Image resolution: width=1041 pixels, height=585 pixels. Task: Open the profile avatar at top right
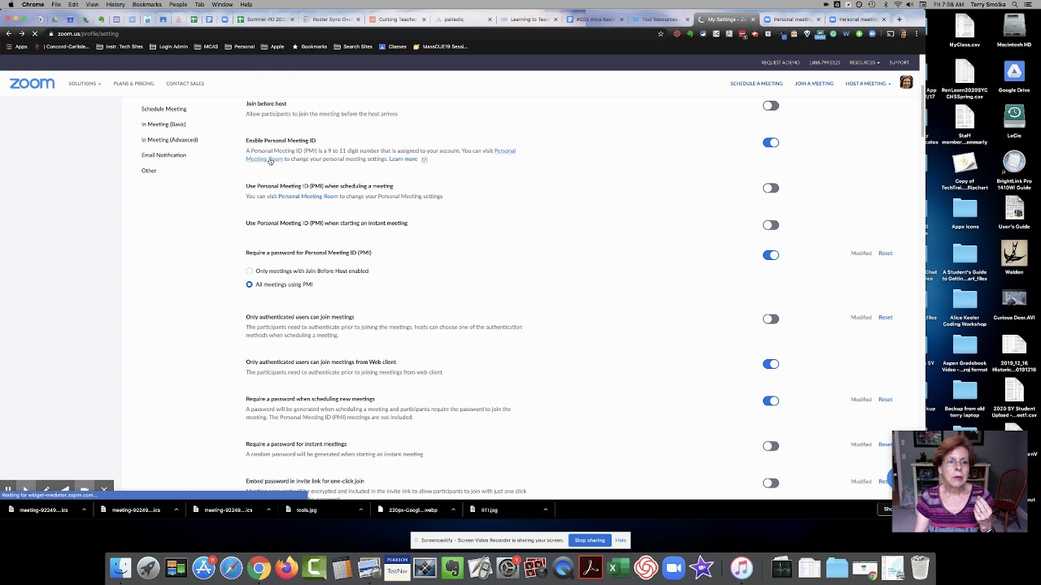[906, 83]
